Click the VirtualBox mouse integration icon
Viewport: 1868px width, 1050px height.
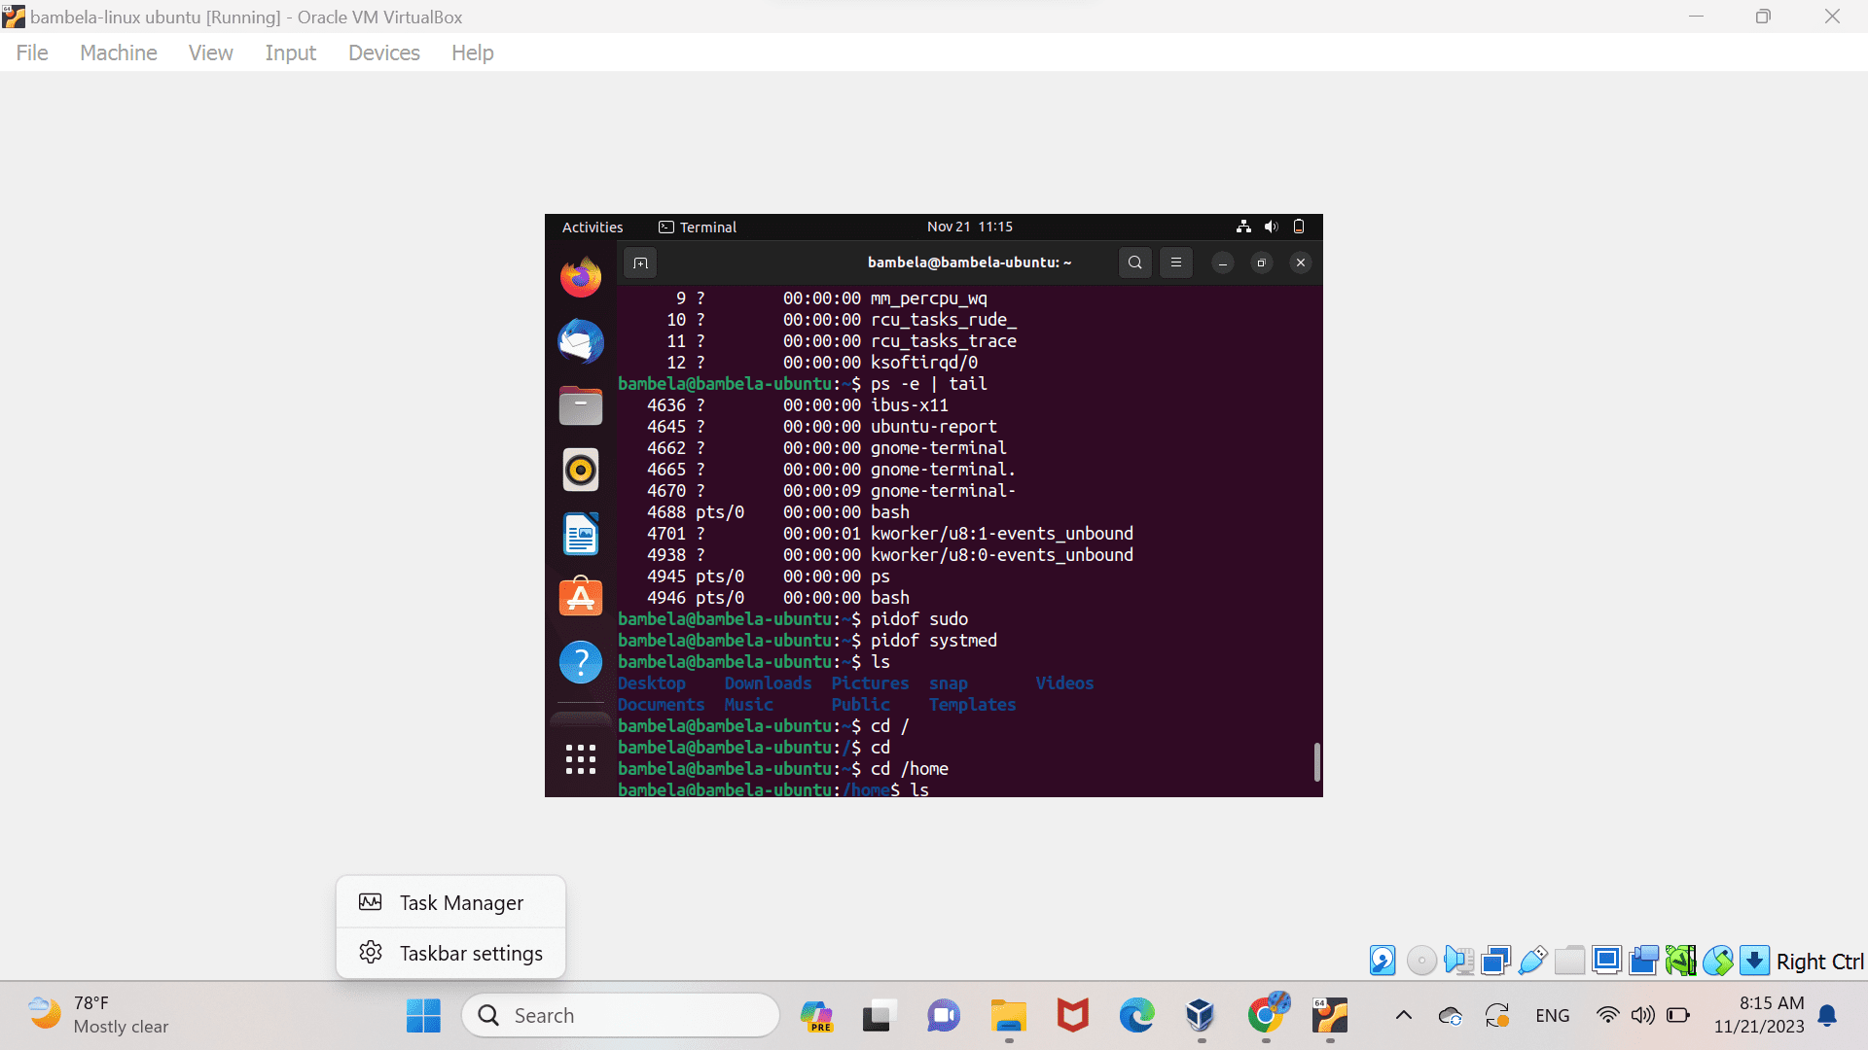(1717, 961)
